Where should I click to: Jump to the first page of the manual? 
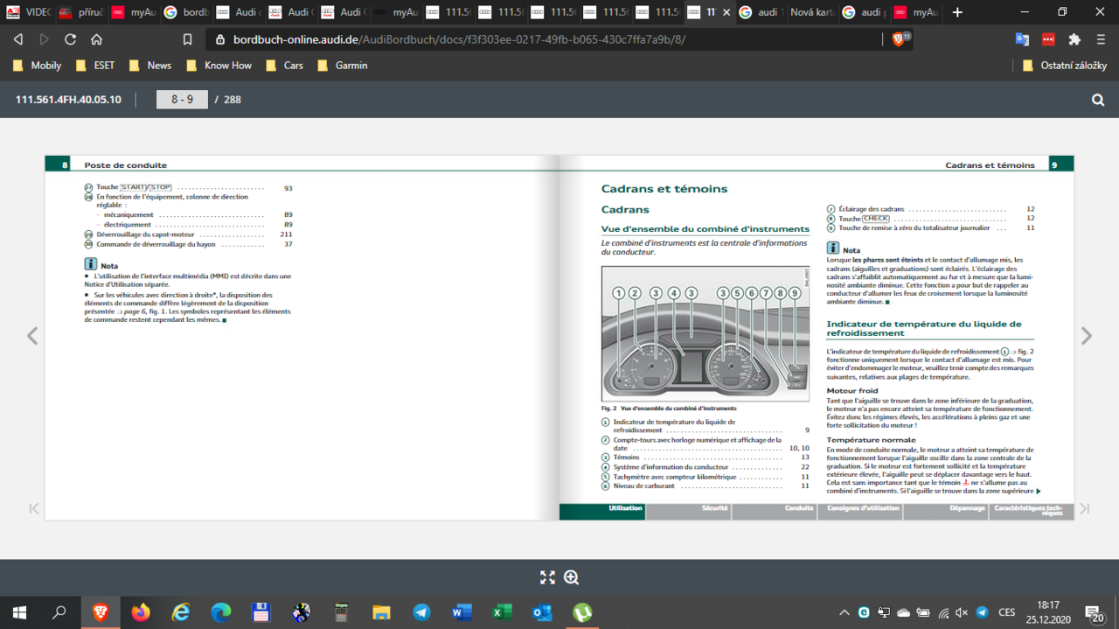coord(34,508)
